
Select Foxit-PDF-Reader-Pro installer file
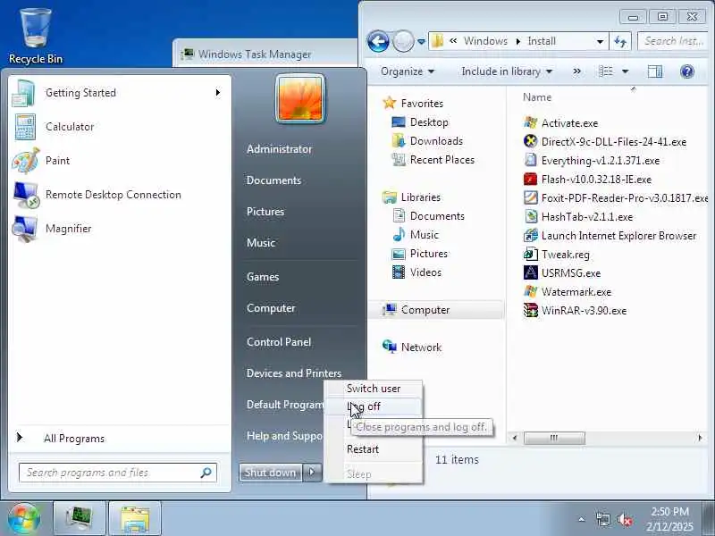616,197
